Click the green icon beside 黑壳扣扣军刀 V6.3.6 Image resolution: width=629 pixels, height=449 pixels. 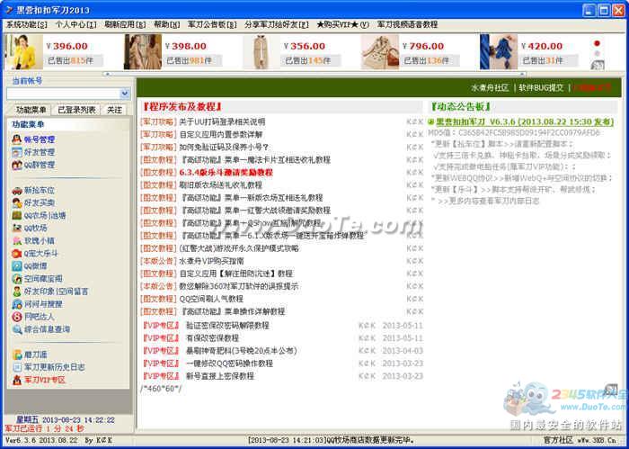[x=431, y=122]
